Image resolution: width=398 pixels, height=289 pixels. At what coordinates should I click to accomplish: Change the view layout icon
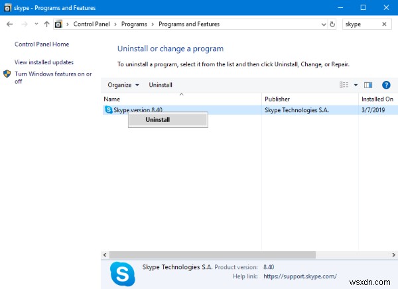pyautogui.click(x=344, y=85)
